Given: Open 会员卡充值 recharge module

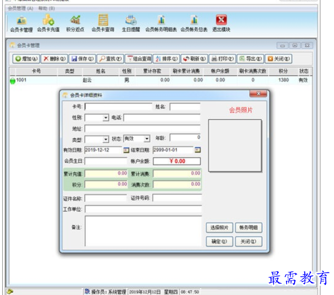Looking at the screenshot, I should (48, 23).
